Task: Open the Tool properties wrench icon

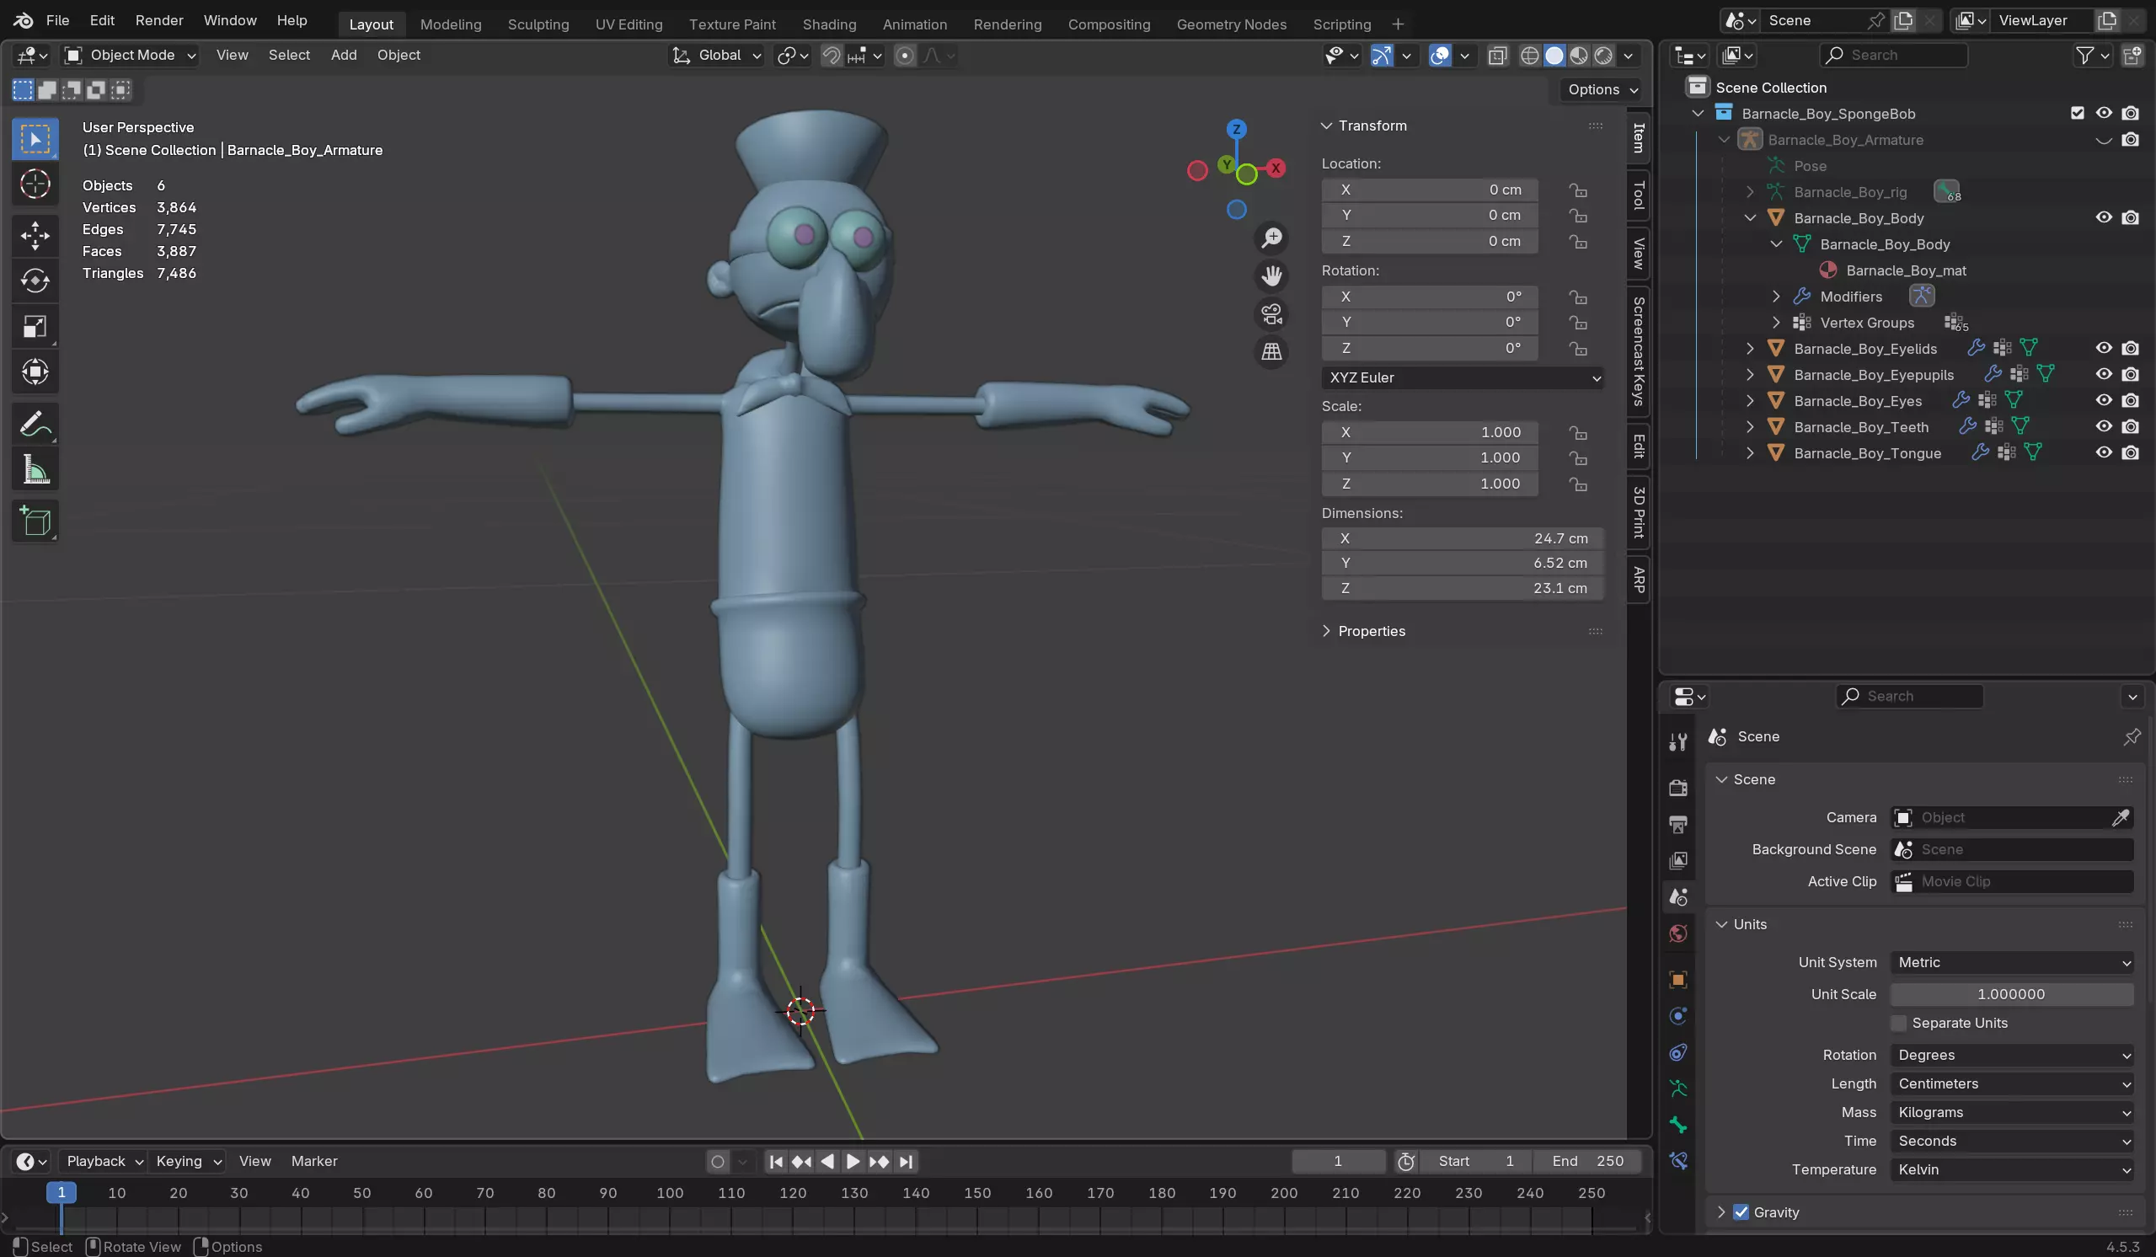Action: 1677,742
